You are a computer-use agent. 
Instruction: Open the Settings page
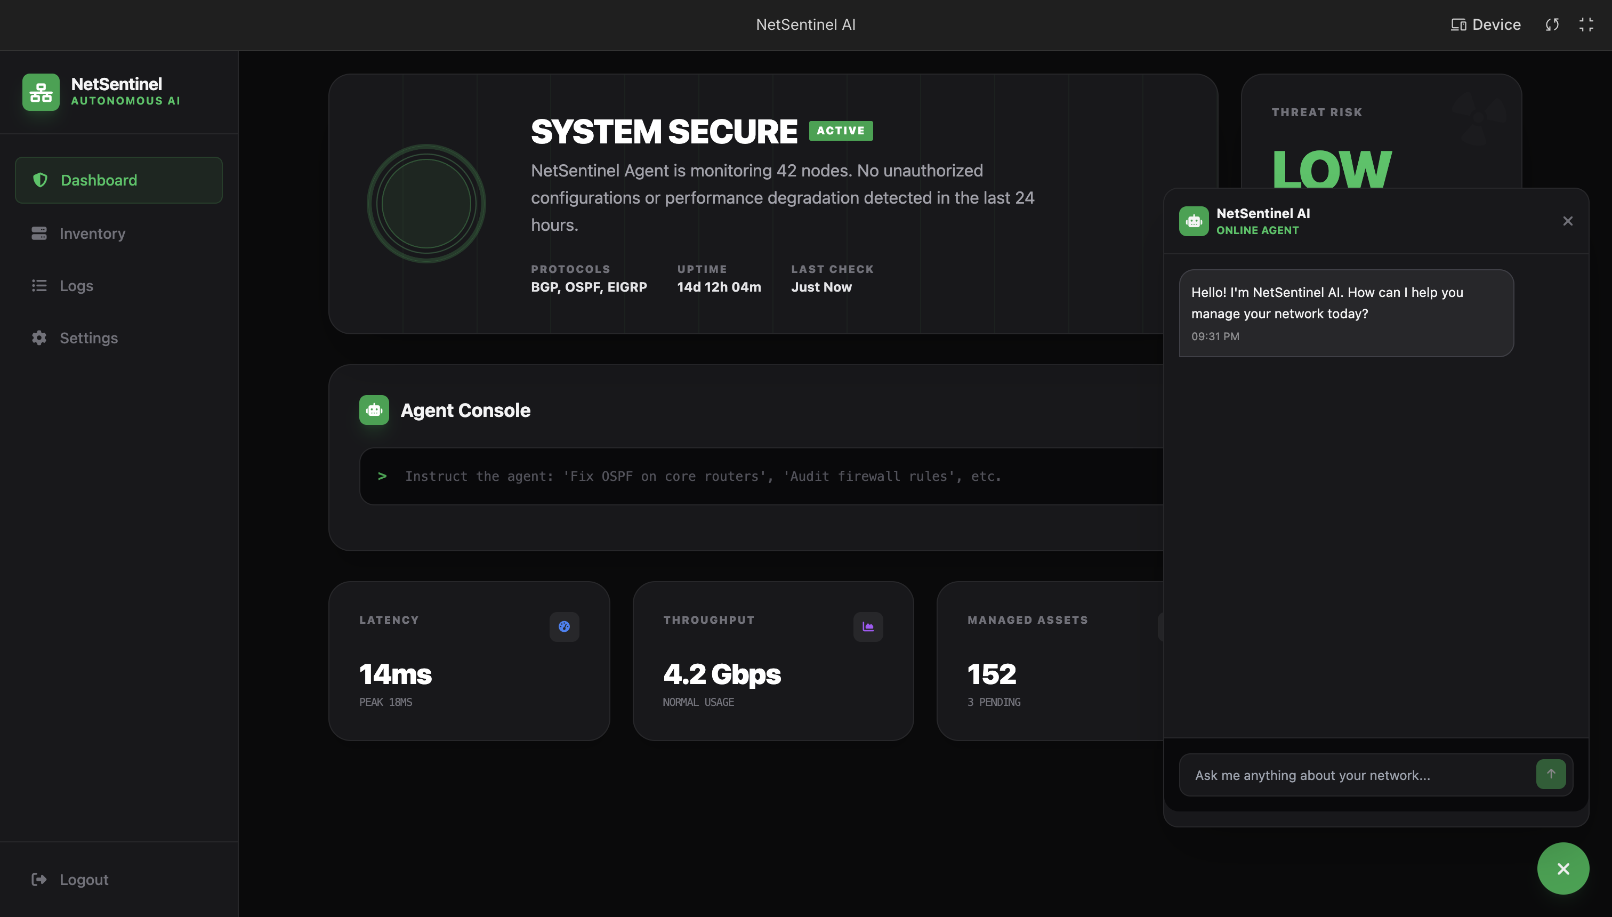pyautogui.click(x=88, y=338)
